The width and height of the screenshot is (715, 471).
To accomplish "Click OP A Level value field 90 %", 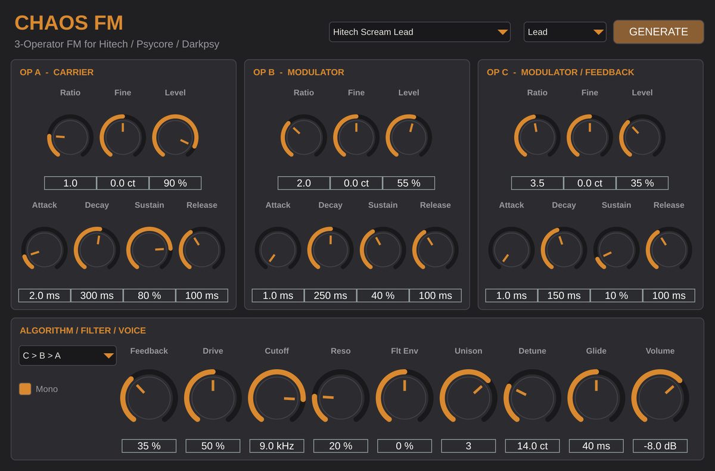I will click(175, 183).
